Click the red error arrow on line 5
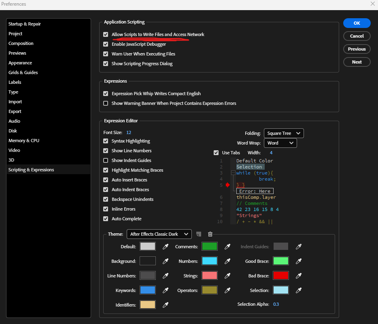The width and height of the screenshot is (378, 324). [228, 185]
